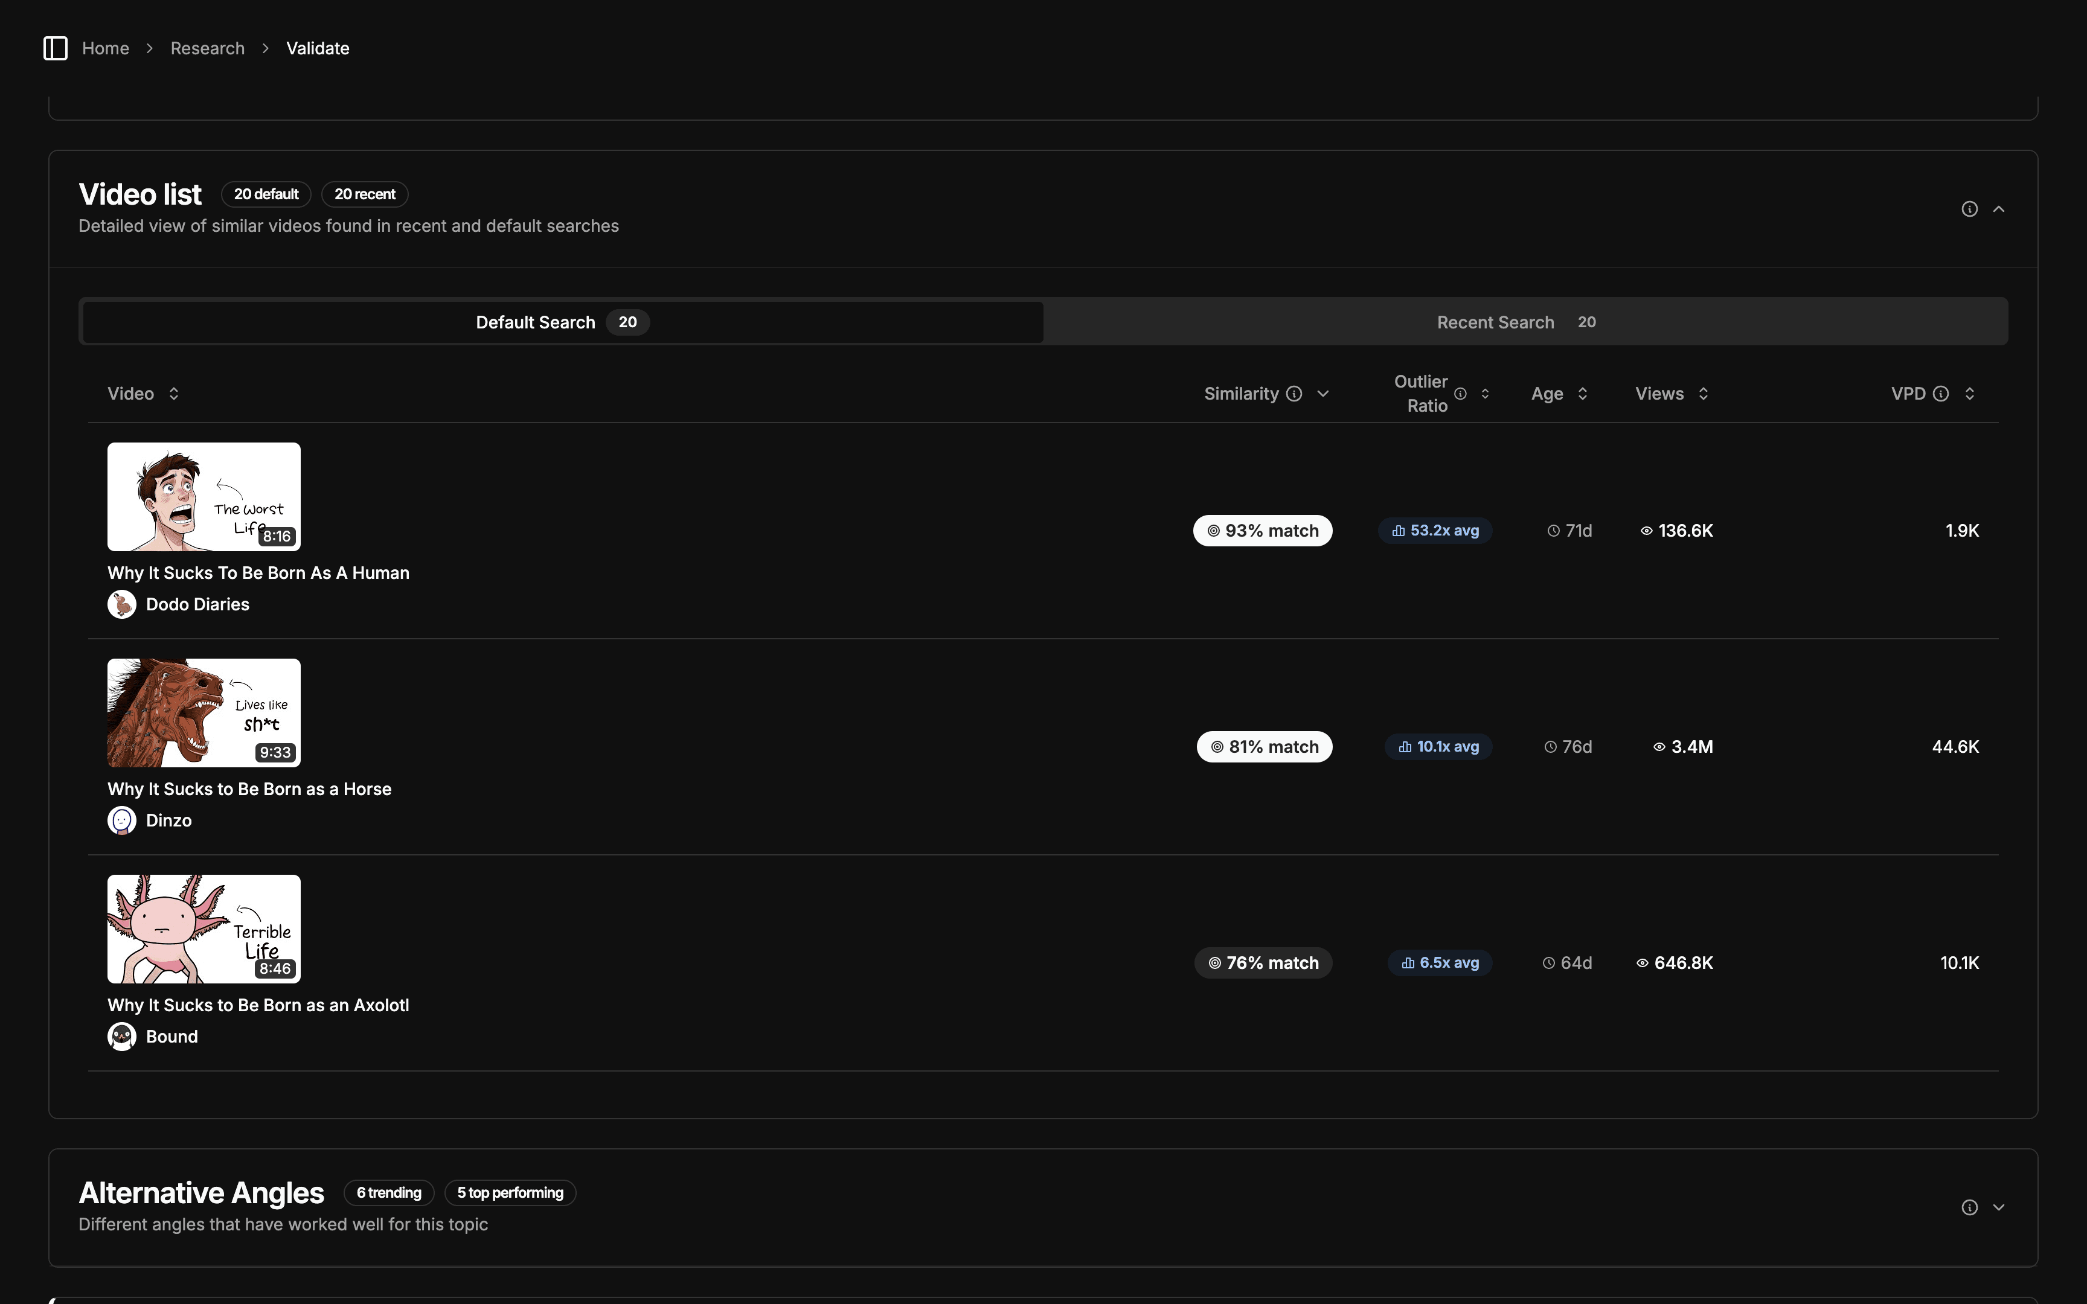Open the Born As A Human thumbnail
2087x1304 pixels.
pyautogui.click(x=204, y=497)
